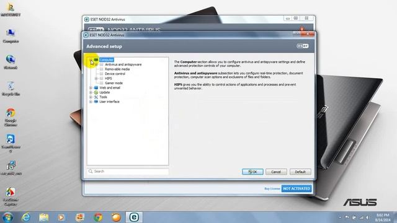397x223 pixels.
Task: Click the green Update icon
Action: pyautogui.click(x=96, y=92)
